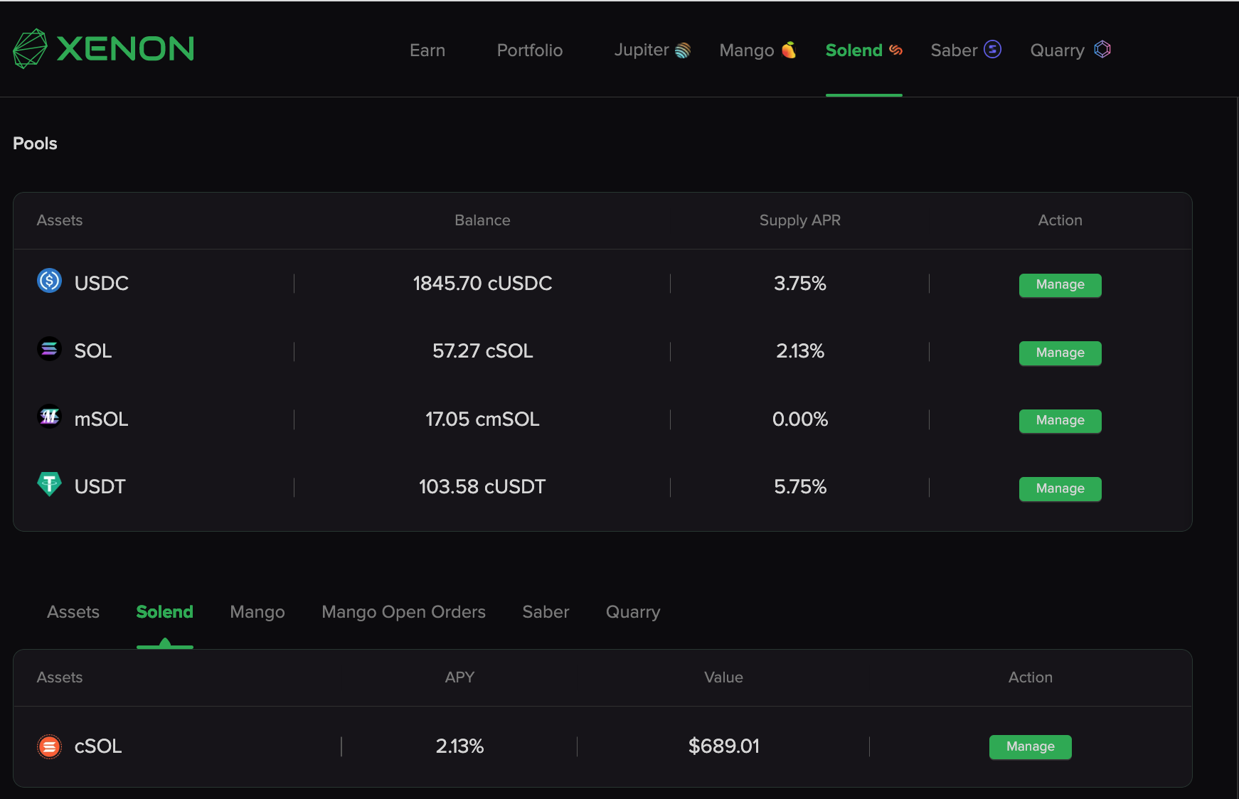Image resolution: width=1239 pixels, height=799 pixels.
Task: Click the 103.58 cUSDT balance
Action: (x=482, y=487)
